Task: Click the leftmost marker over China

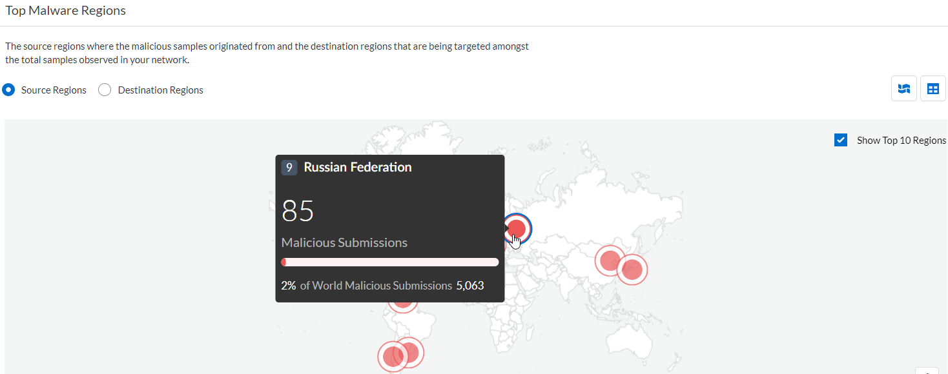Action: (x=610, y=261)
